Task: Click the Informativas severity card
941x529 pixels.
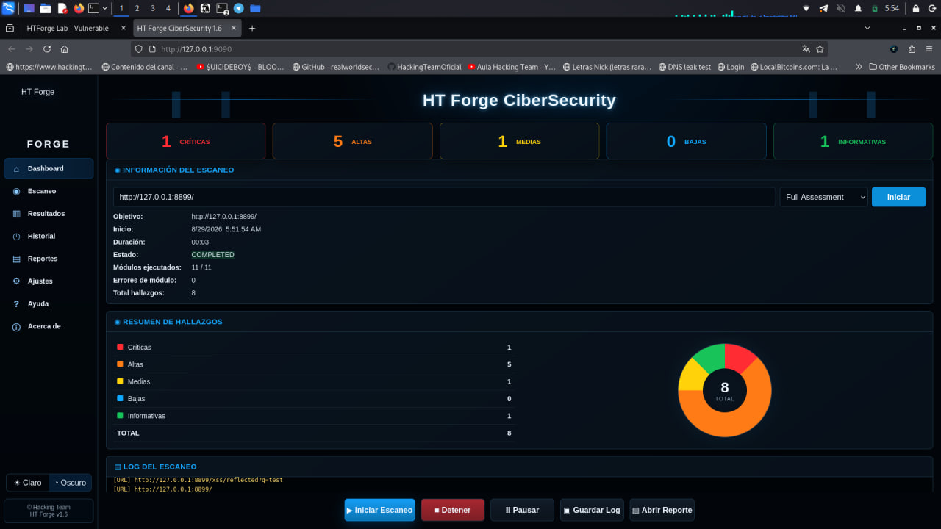Action: [853, 141]
